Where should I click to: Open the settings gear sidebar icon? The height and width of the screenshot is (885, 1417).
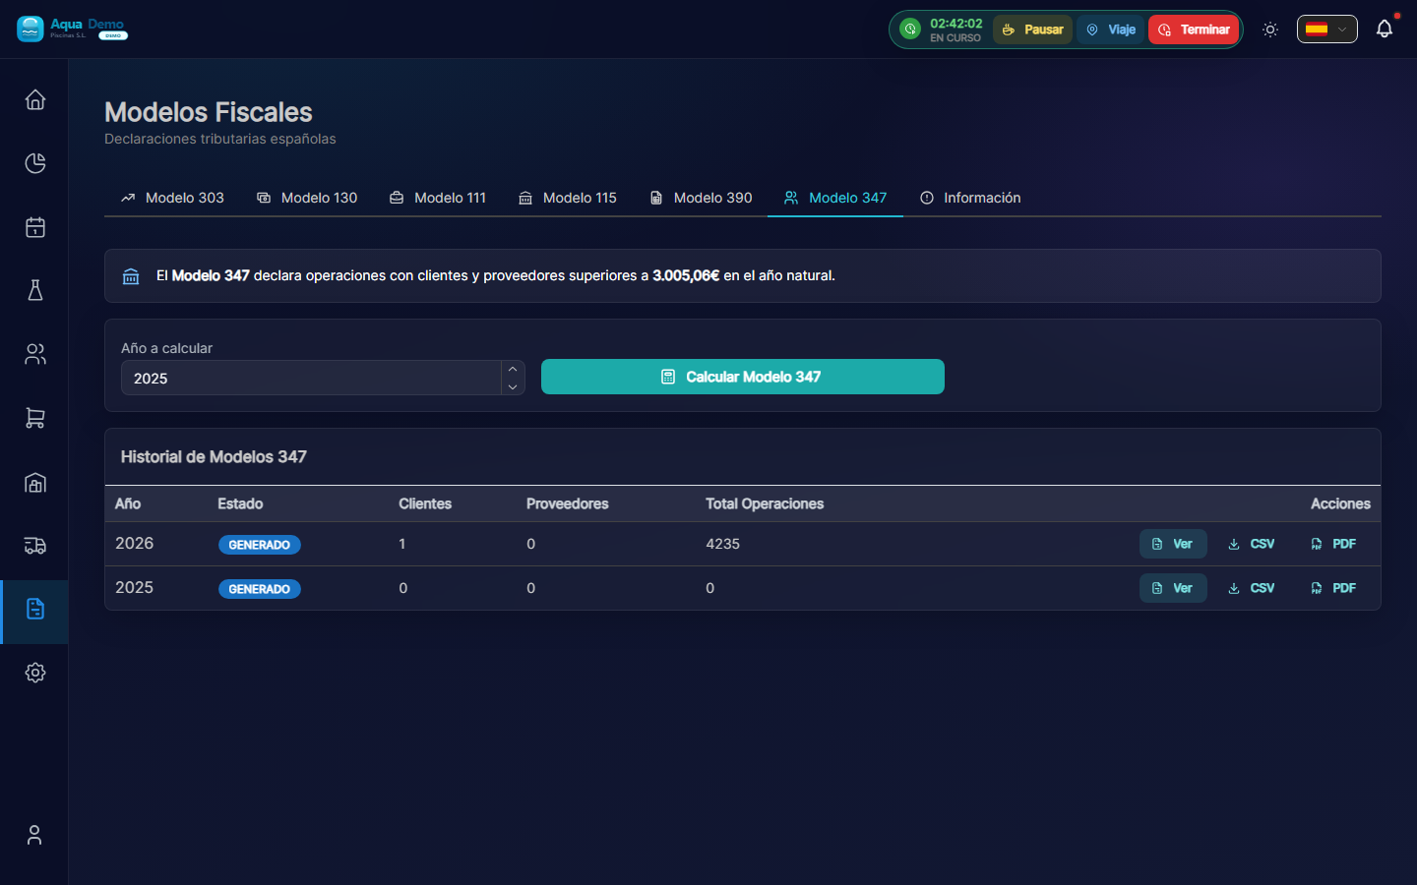tap(35, 673)
